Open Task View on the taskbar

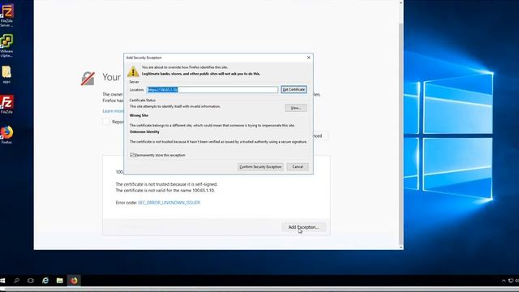click(31, 281)
